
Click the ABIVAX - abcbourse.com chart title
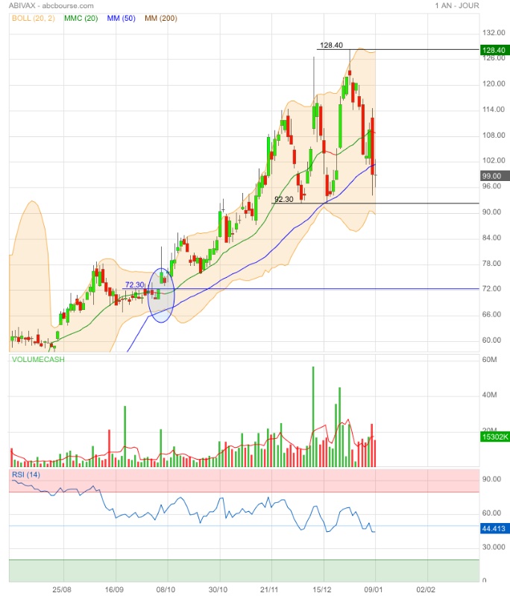point(51,6)
